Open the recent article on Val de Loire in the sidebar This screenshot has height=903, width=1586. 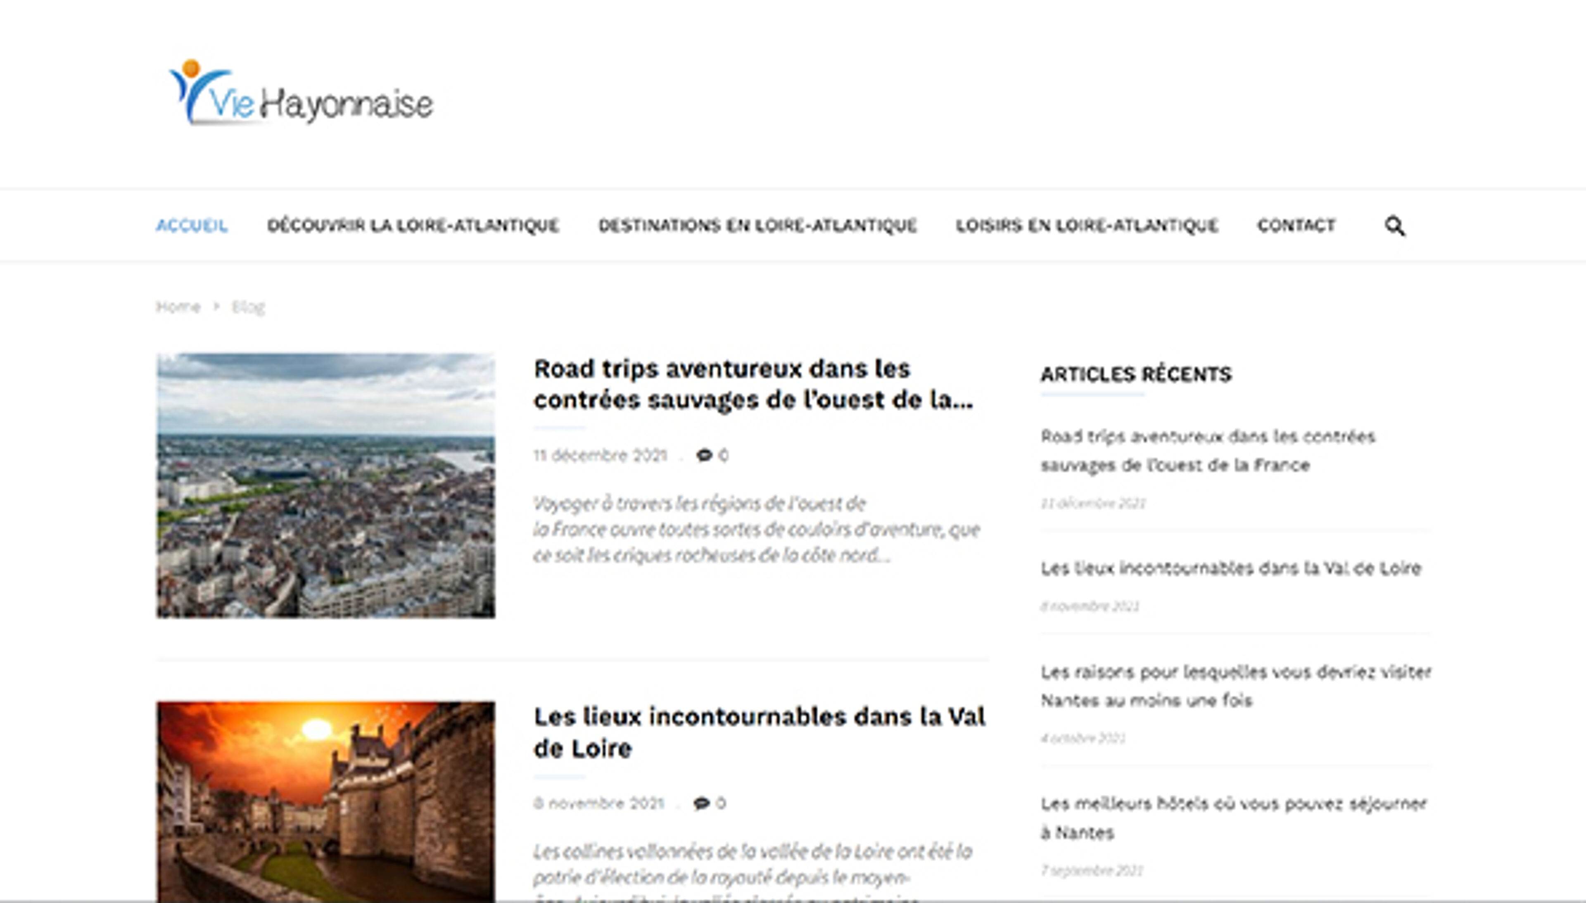coord(1230,568)
